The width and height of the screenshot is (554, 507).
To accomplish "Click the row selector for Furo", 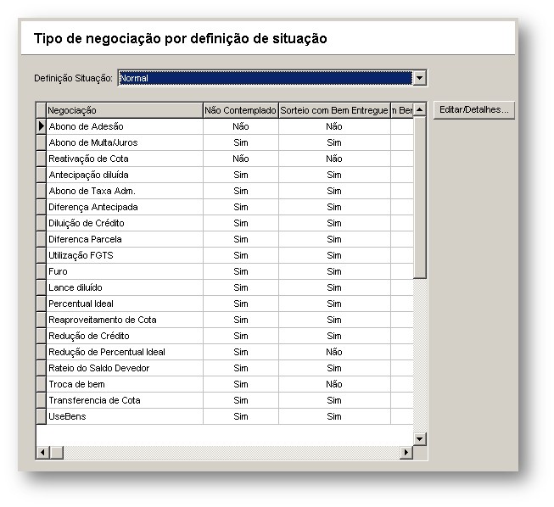I will pyautogui.click(x=42, y=271).
